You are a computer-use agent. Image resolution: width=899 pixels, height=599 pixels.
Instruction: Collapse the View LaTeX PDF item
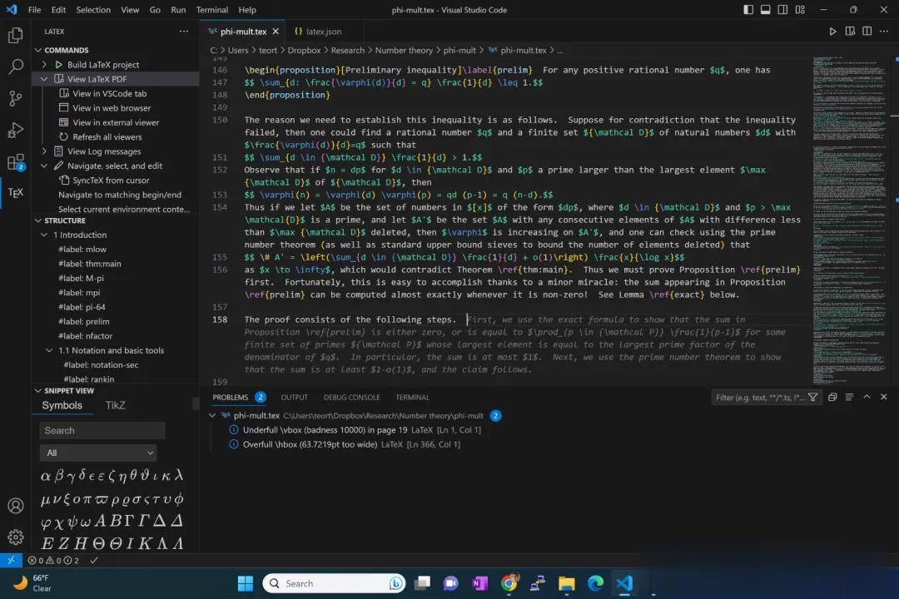tap(44, 79)
